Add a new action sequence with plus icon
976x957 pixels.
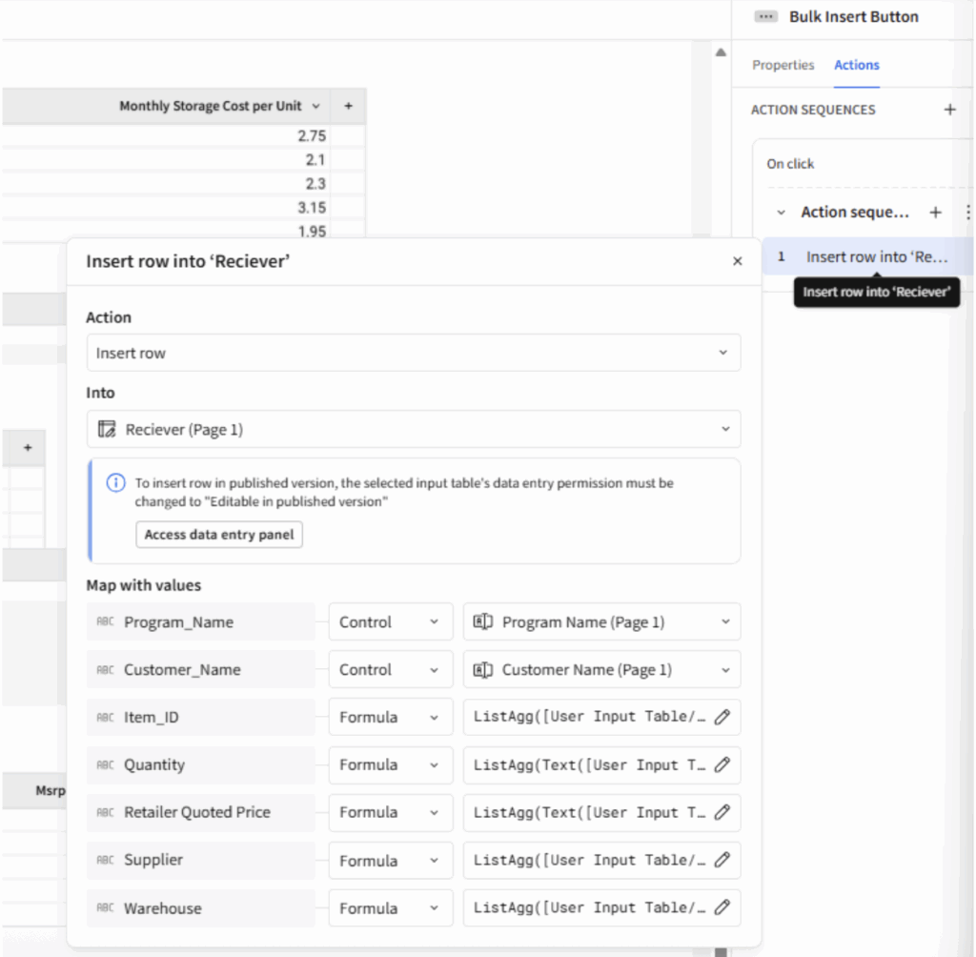coord(949,110)
